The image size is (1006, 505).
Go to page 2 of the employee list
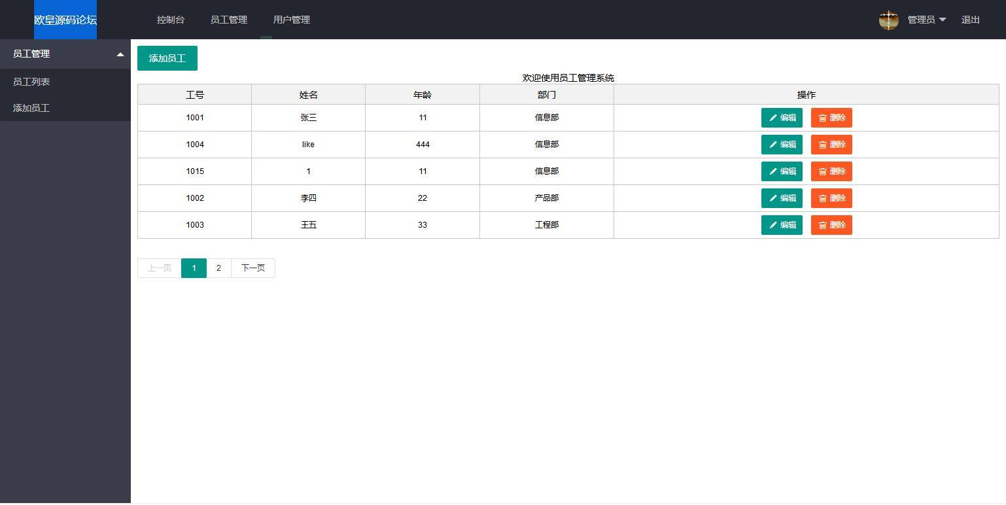[218, 268]
